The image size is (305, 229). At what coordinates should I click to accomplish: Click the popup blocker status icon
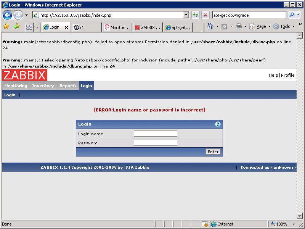[x=205, y=224]
